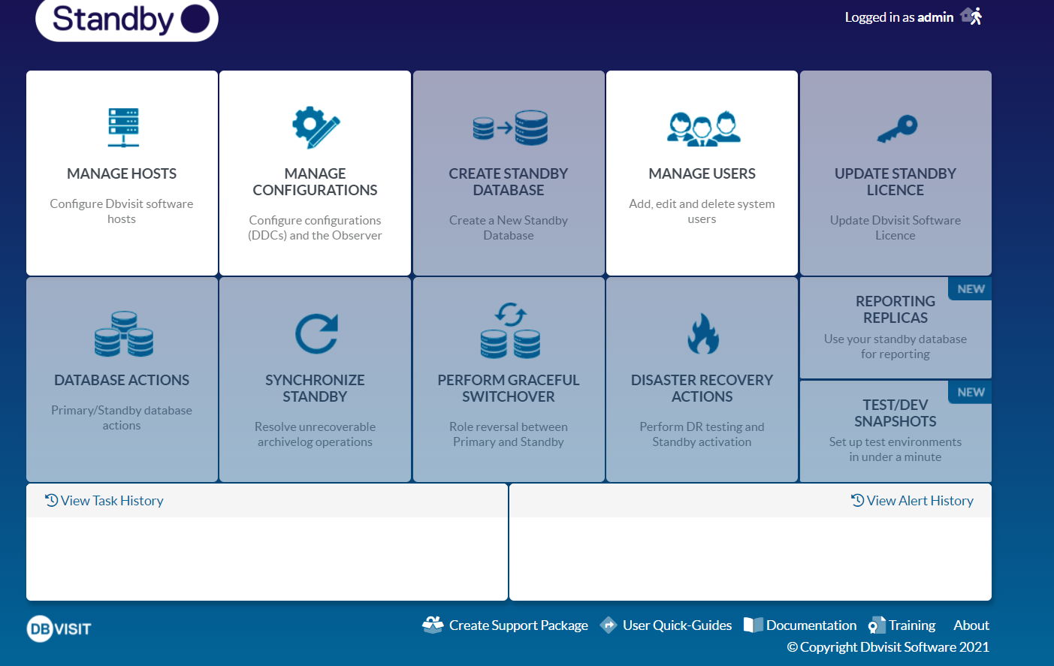
Task: Click 'Use your standby database for reporting' text
Action: [895, 346]
